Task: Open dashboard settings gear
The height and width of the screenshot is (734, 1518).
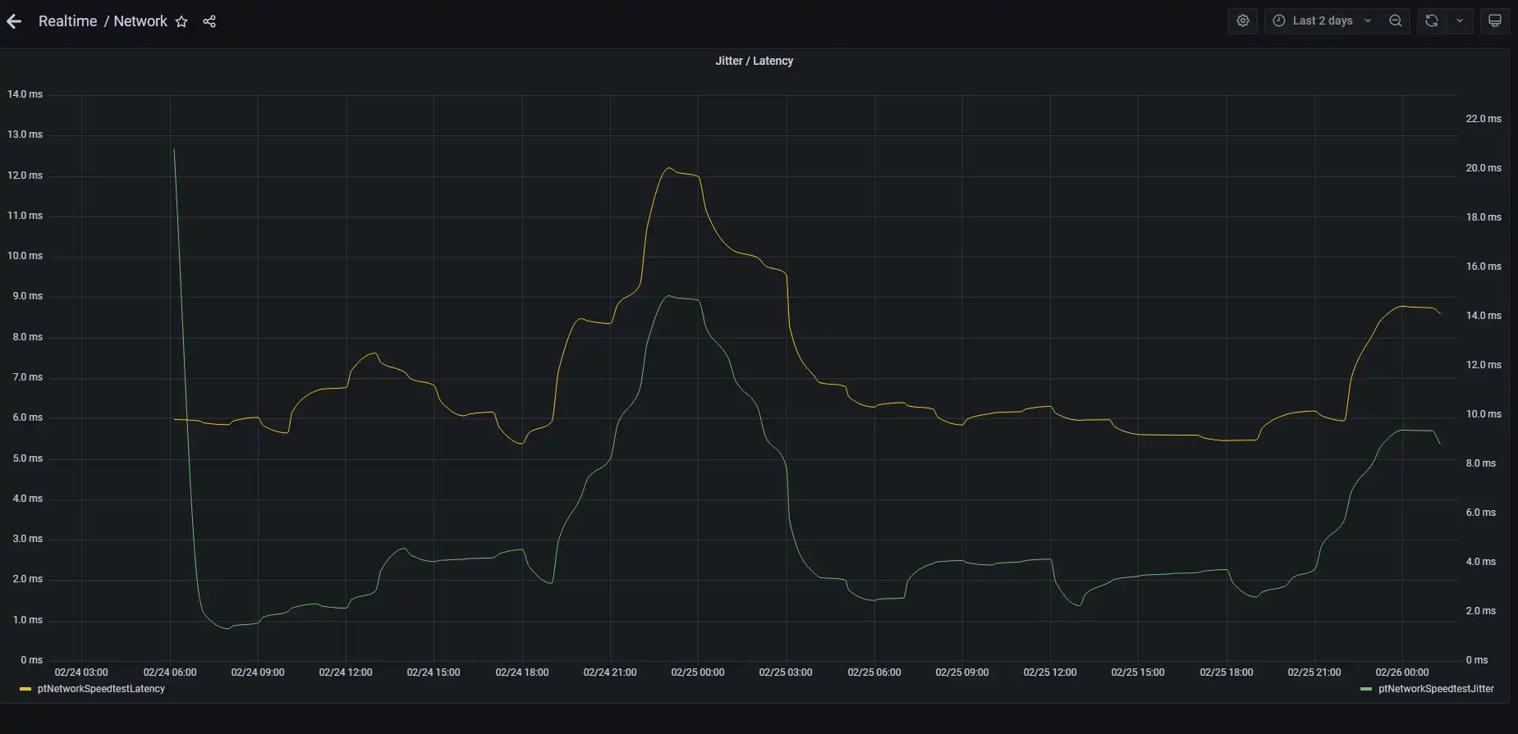Action: tap(1243, 21)
